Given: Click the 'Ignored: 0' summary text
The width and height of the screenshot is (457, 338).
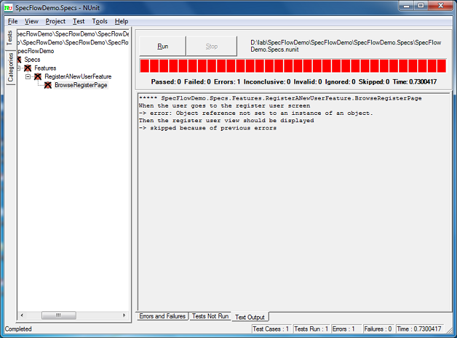Looking at the screenshot, I should 340,82.
